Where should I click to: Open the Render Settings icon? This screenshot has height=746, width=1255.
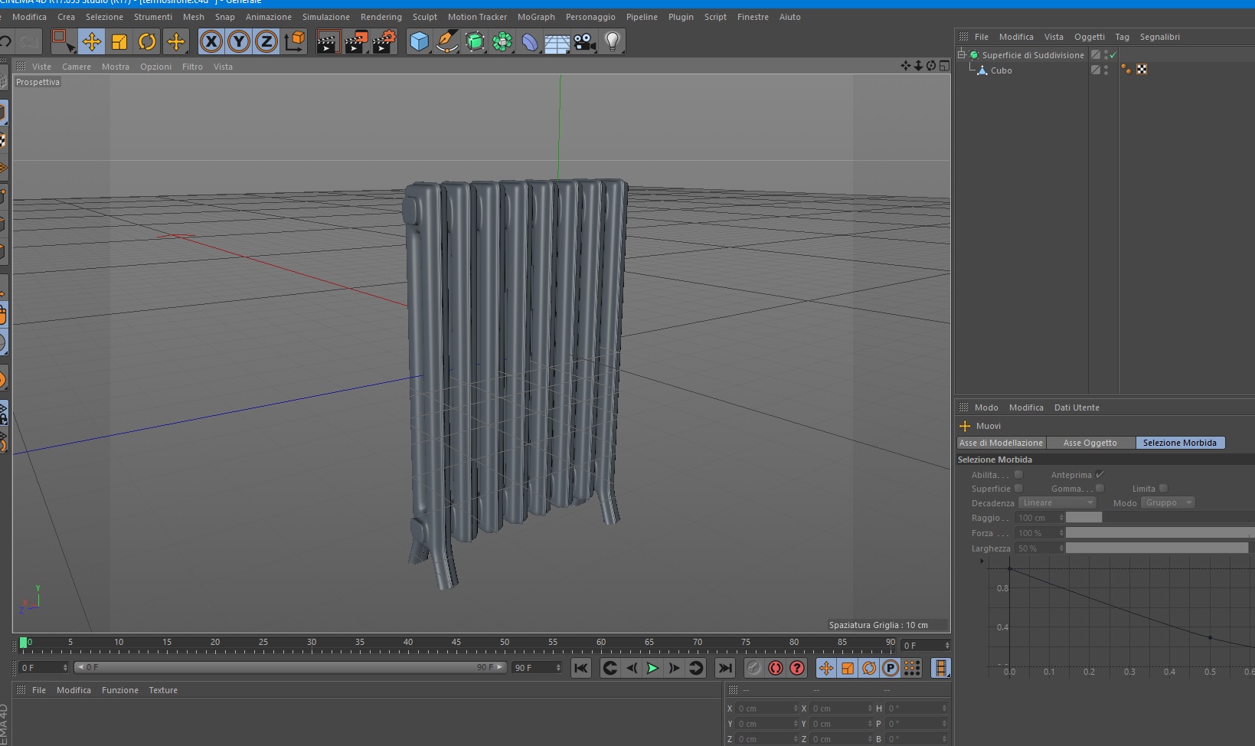[x=384, y=41]
